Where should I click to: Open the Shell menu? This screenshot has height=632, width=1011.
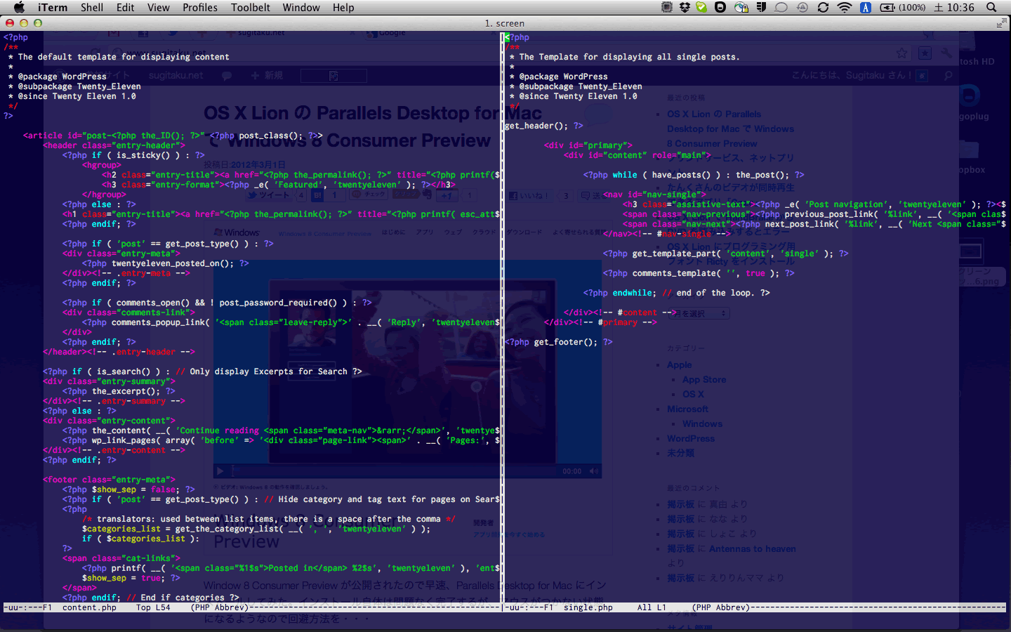point(92,8)
